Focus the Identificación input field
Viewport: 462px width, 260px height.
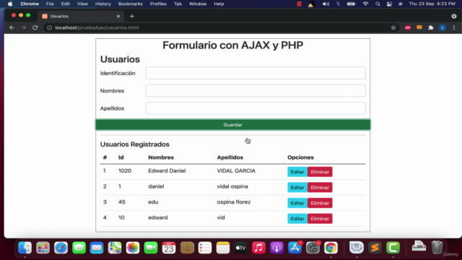pos(256,73)
